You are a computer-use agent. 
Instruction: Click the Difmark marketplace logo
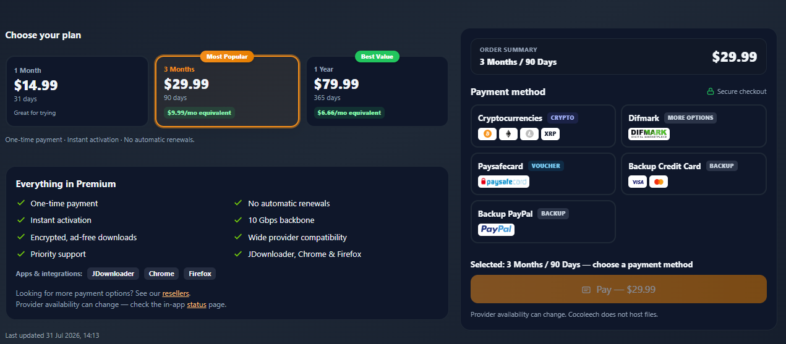pyautogui.click(x=649, y=134)
